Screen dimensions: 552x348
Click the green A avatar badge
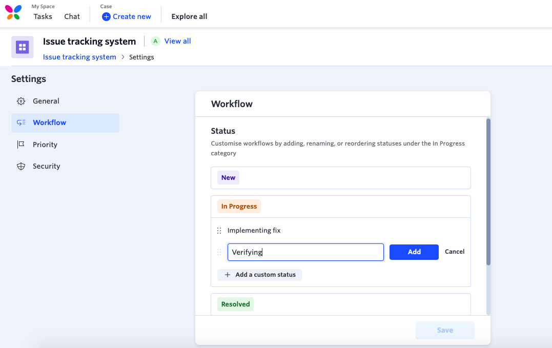click(x=155, y=42)
